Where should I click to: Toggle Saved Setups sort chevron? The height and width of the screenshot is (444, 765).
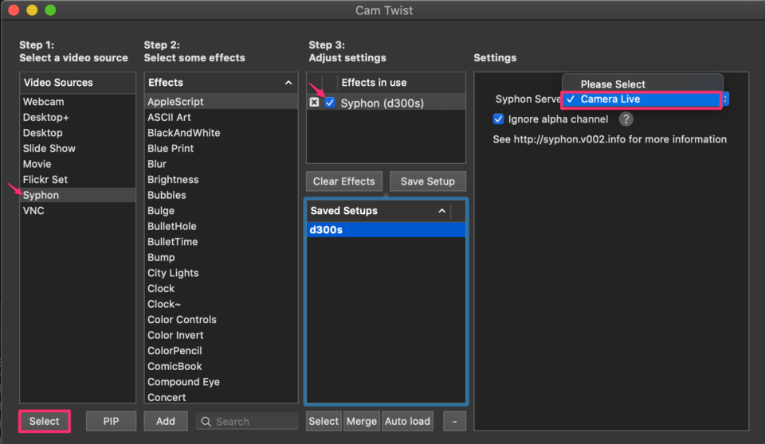pos(442,211)
